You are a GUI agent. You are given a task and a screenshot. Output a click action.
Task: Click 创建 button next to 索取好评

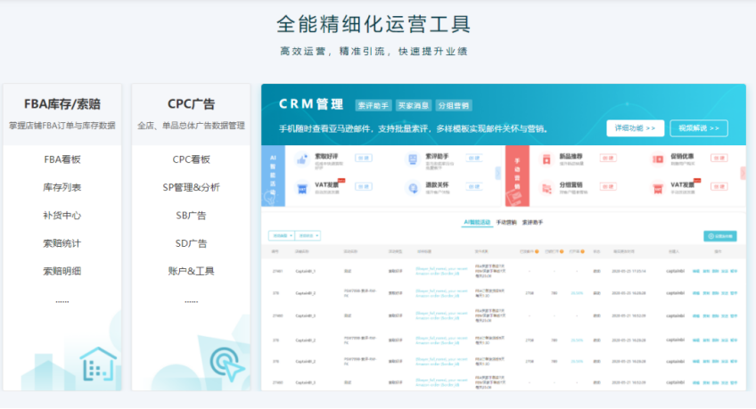pyautogui.click(x=364, y=158)
